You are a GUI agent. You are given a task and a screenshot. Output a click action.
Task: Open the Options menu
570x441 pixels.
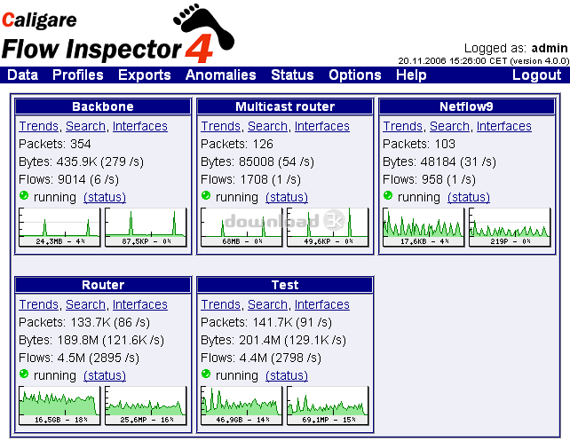(x=355, y=75)
